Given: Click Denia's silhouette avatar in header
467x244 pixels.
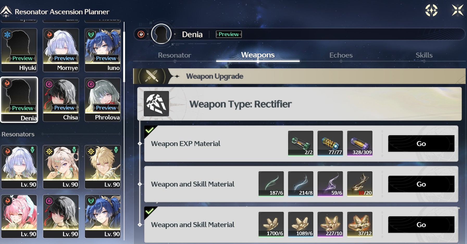Looking at the screenshot, I should click(161, 34).
